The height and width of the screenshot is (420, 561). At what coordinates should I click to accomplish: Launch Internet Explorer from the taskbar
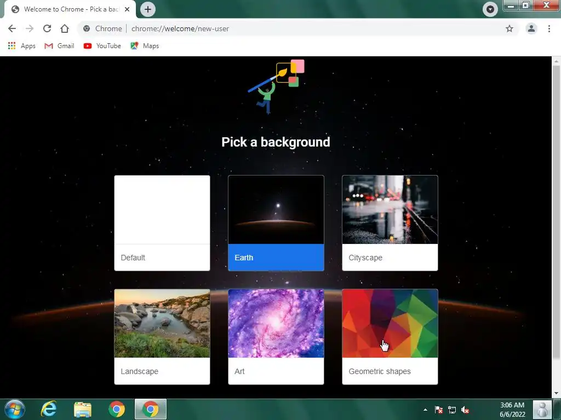pos(49,409)
